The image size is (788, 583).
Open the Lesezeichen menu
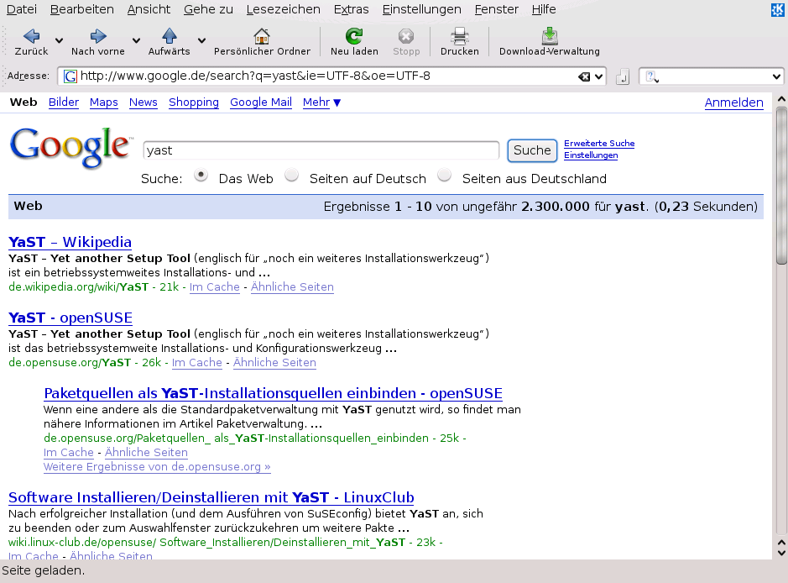pyautogui.click(x=283, y=9)
